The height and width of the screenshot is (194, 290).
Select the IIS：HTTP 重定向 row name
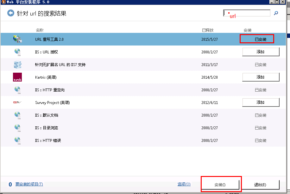pyautogui.click(x=50, y=90)
